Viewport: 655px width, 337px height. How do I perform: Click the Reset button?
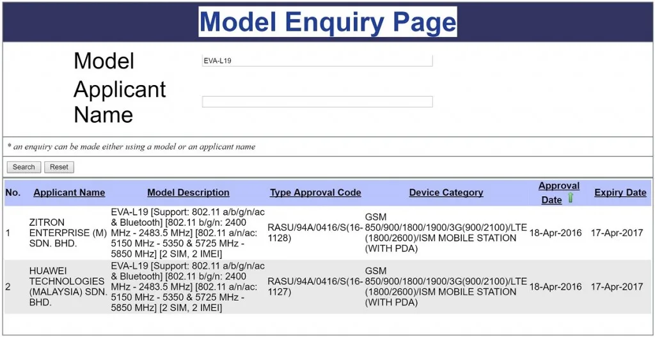(x=59, y=167)
